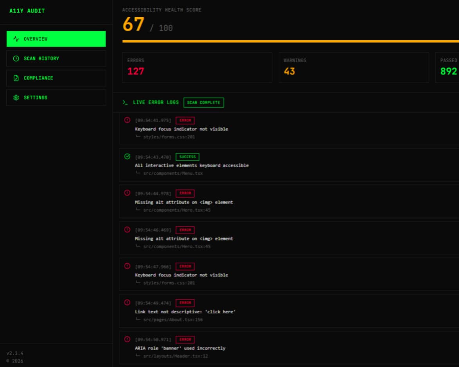This screenshot has width=459, height=367.
Task: Open Compliance via its document icon
Action: [16, 78]
